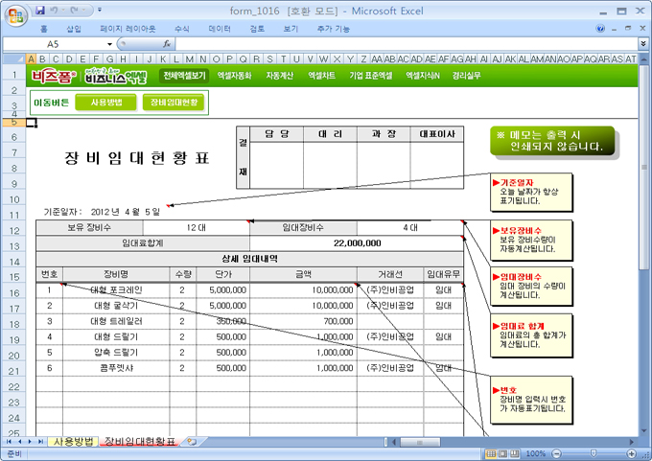Open the Undo history dropdown arrow

[x=62, y=10]
